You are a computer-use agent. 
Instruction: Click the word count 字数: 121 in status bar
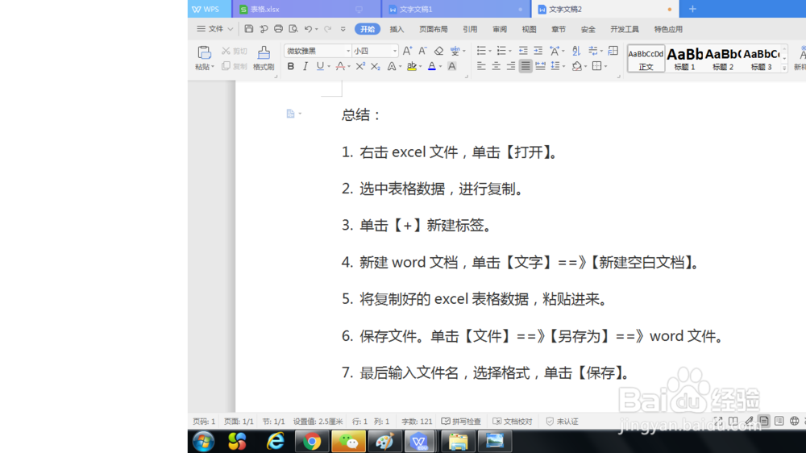pos(417,421)
